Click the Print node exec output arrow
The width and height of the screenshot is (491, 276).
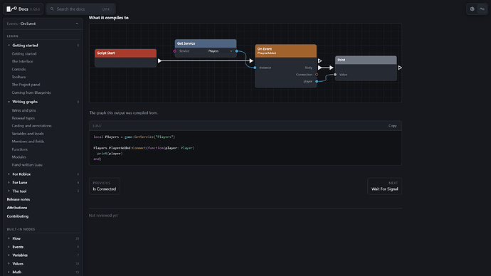[400, 68]
